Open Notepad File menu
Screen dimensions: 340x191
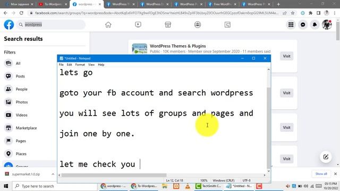click(61, 65)
